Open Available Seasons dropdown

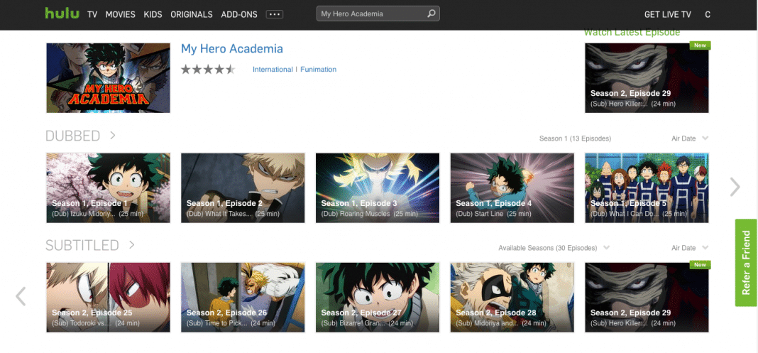(554, 248)
